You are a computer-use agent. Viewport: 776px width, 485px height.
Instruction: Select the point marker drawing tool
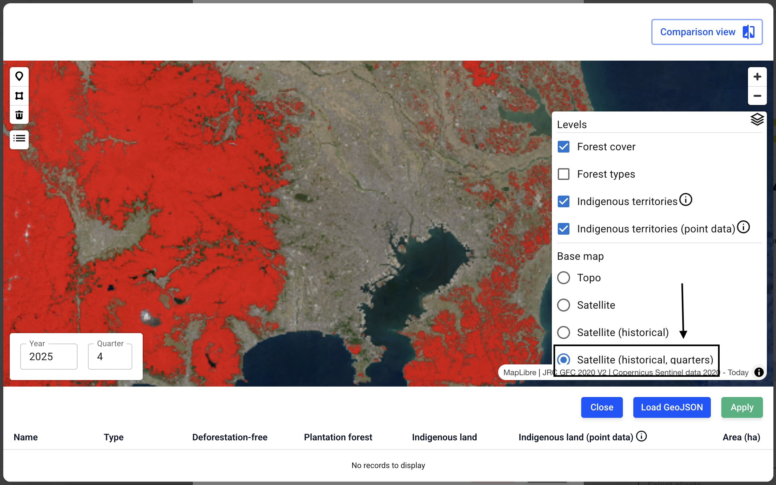[19, 77]
